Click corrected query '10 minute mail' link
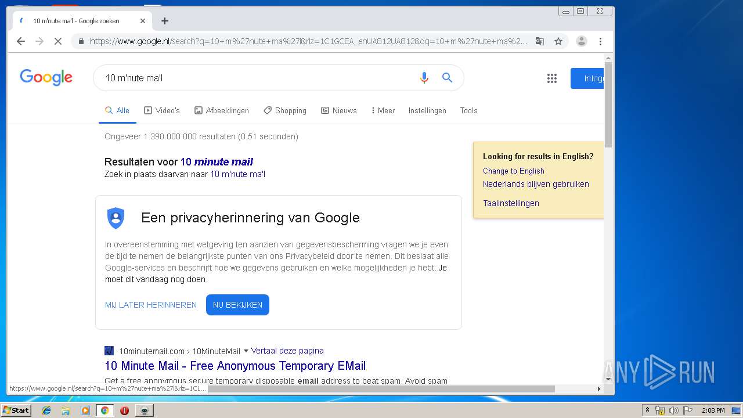Image resolution: width=743 pixels, height=418 pixels. click(x=217, y=162)
